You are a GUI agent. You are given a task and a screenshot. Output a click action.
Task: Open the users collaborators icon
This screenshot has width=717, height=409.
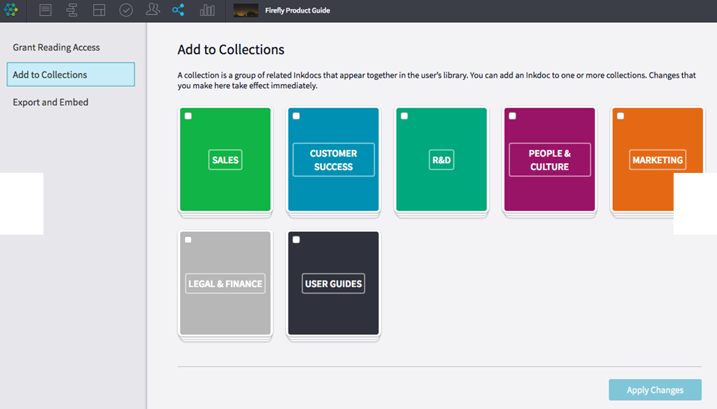152,10
